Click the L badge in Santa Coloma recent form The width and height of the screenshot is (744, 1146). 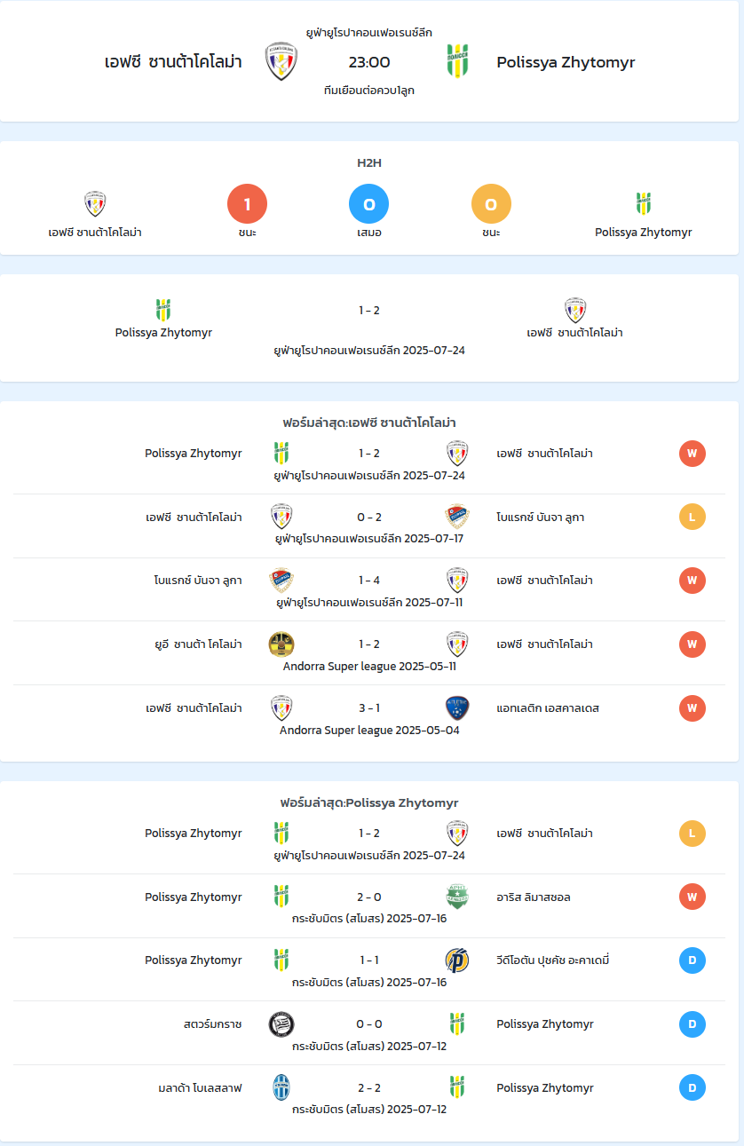(x=693, y=517)
